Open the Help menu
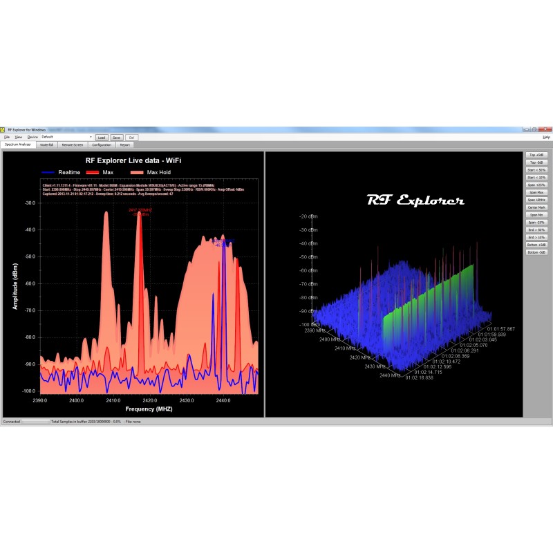 tap(546, 137)
